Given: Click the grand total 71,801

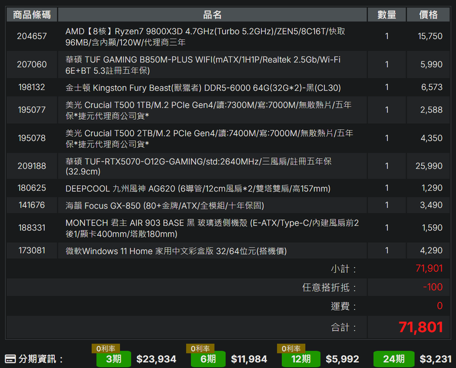Looking at the screenshot, I should (420, 327).
